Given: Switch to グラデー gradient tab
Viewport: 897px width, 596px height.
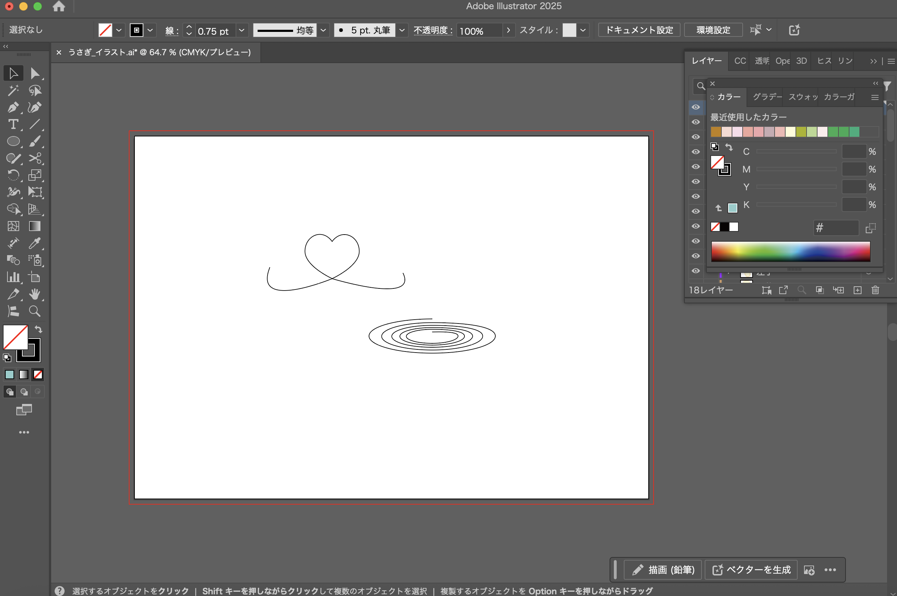Looking at the screenshot, I should 766,97.
